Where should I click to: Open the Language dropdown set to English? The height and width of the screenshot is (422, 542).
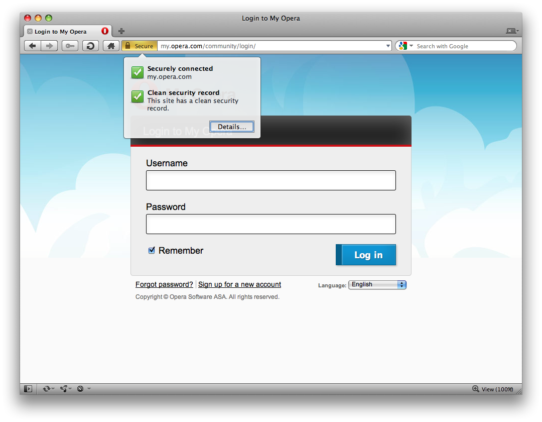pos(377,285)
